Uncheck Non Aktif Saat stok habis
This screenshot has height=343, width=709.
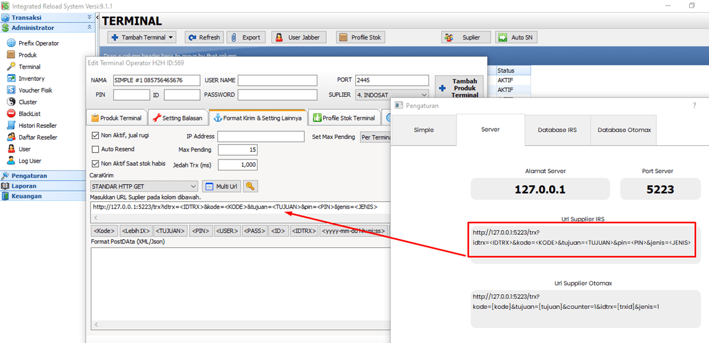click(95, 164)
